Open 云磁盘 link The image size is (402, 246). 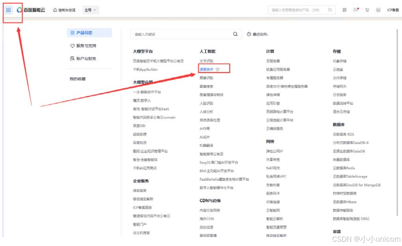coord(338,69)
